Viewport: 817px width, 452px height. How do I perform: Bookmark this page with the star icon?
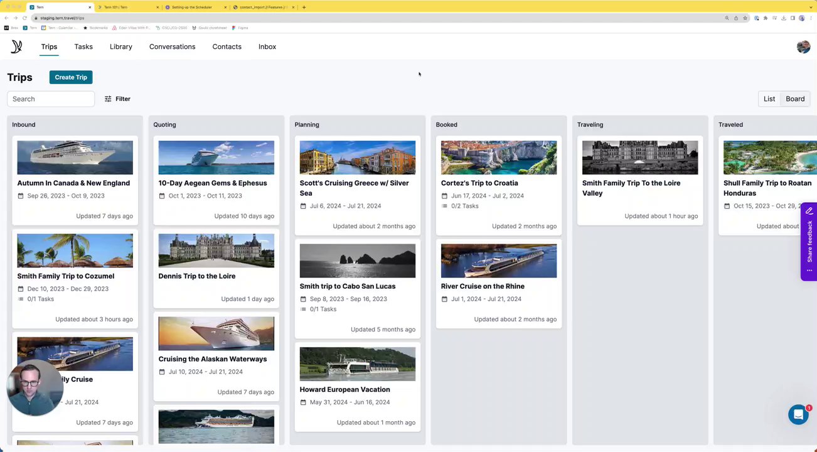pos(745,18)
